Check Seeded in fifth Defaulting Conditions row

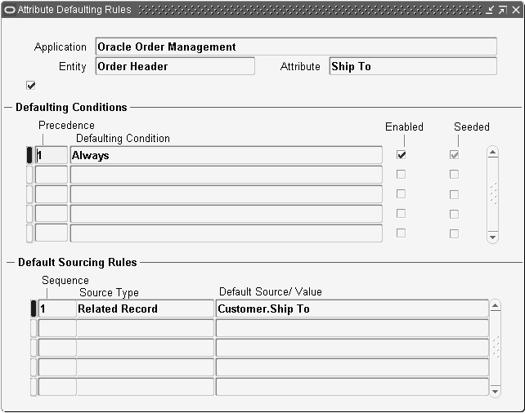pos(454,233)
